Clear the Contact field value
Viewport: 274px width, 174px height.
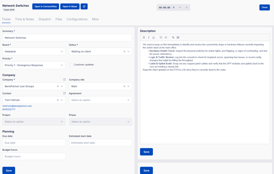tap(58, 100)
